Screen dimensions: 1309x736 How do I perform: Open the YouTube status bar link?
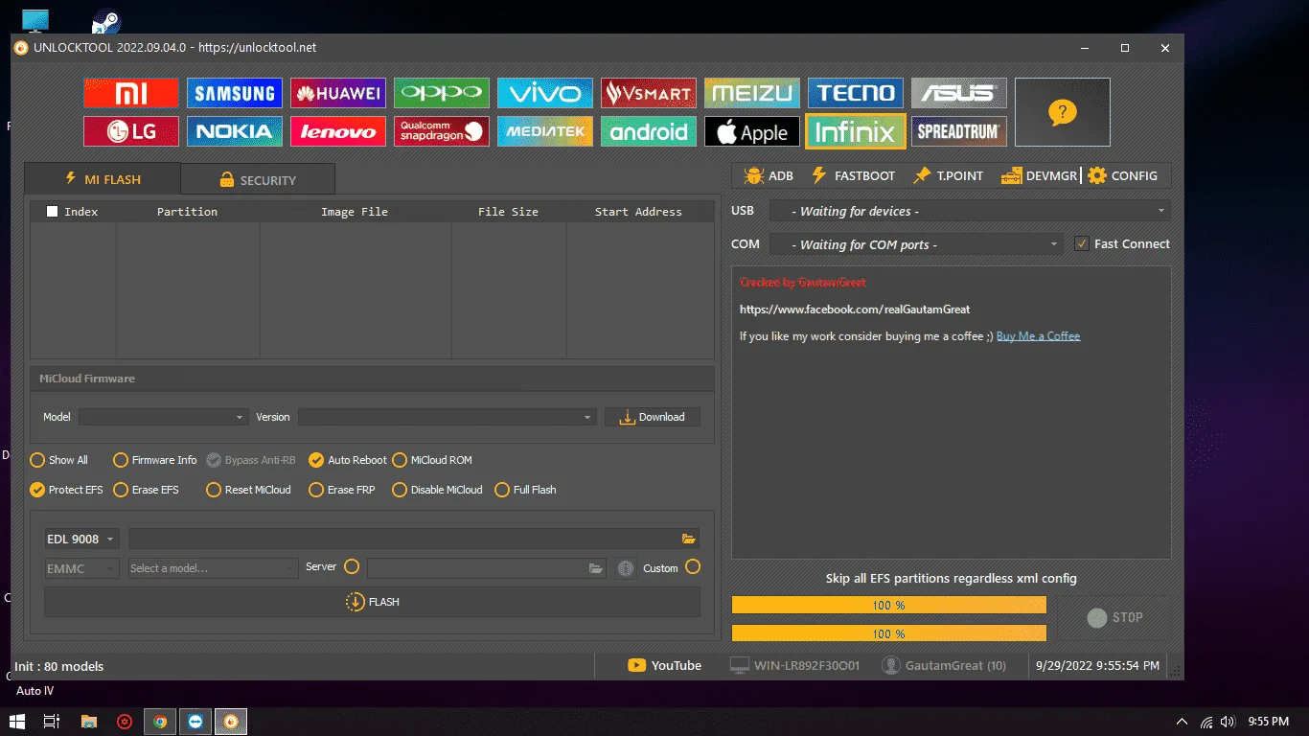[664, 665]
